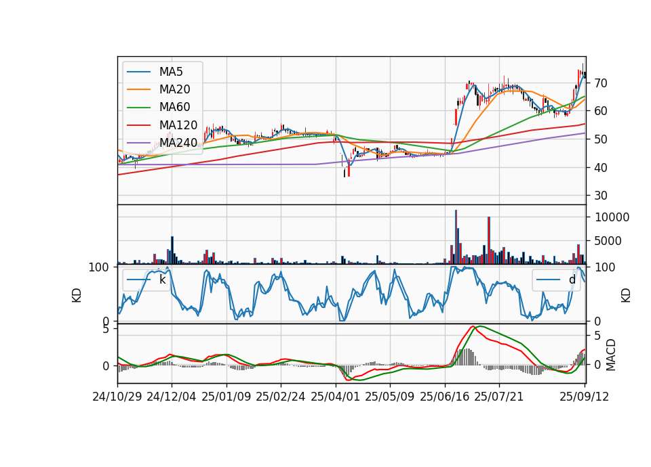Click the blue MA5 legend line sample
This screenshot has height=467, width=651.
[138, 72]
